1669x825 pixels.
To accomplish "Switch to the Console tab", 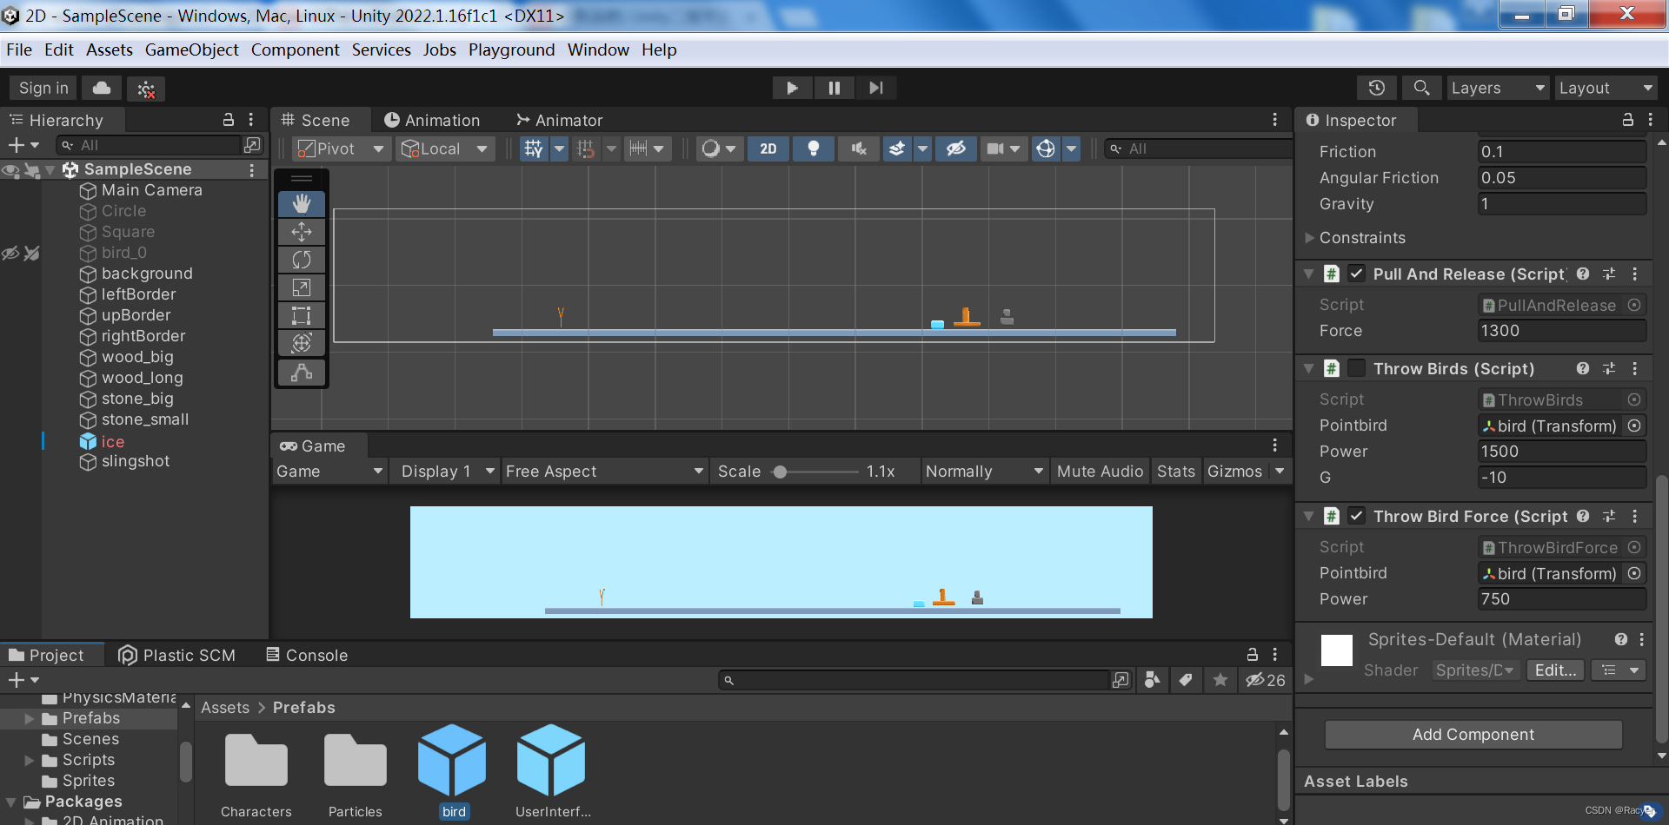I will pos(307,655).
